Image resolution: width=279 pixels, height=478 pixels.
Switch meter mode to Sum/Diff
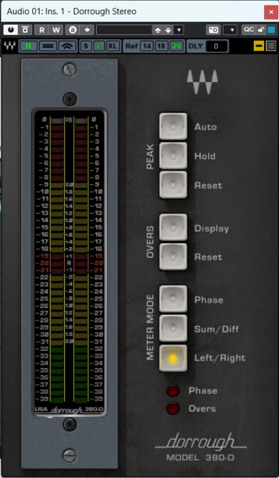(x=173, y=328)
